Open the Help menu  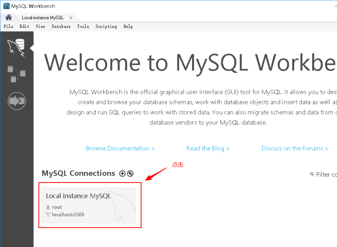point(128,26)
